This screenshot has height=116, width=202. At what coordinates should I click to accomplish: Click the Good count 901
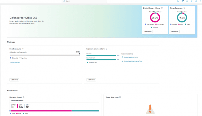28,107
